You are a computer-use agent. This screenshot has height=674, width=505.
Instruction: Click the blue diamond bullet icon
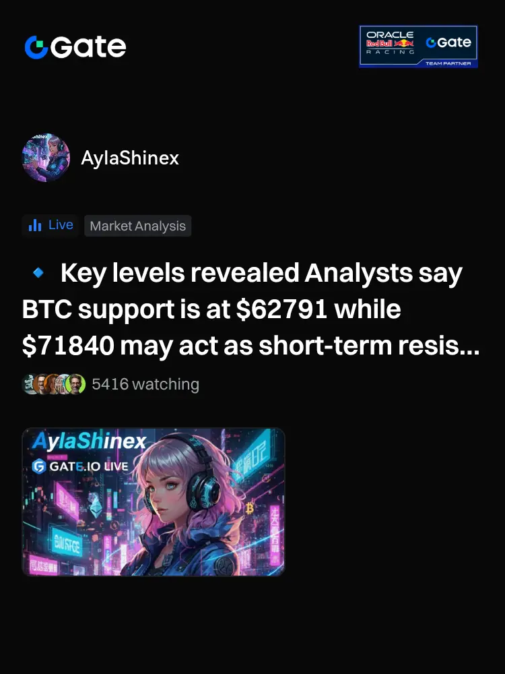(38, 272)
